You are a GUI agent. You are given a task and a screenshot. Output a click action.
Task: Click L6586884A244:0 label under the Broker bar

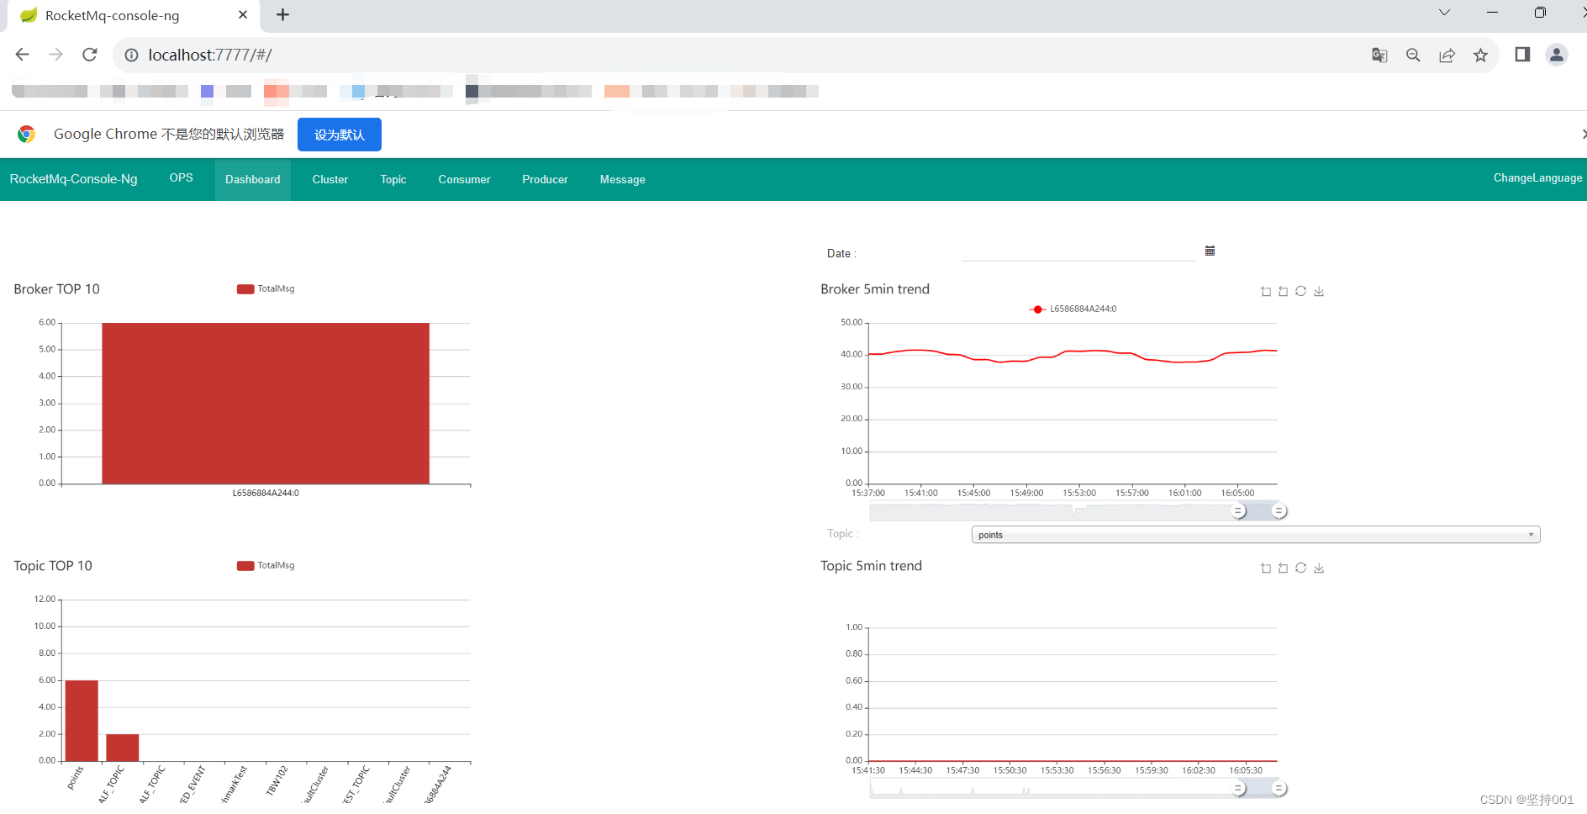266,493
